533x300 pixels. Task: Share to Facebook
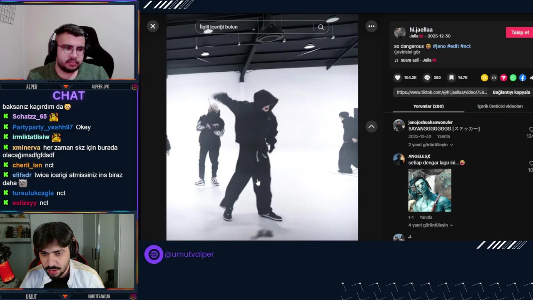pyautogui.click(x=523, y=77)
